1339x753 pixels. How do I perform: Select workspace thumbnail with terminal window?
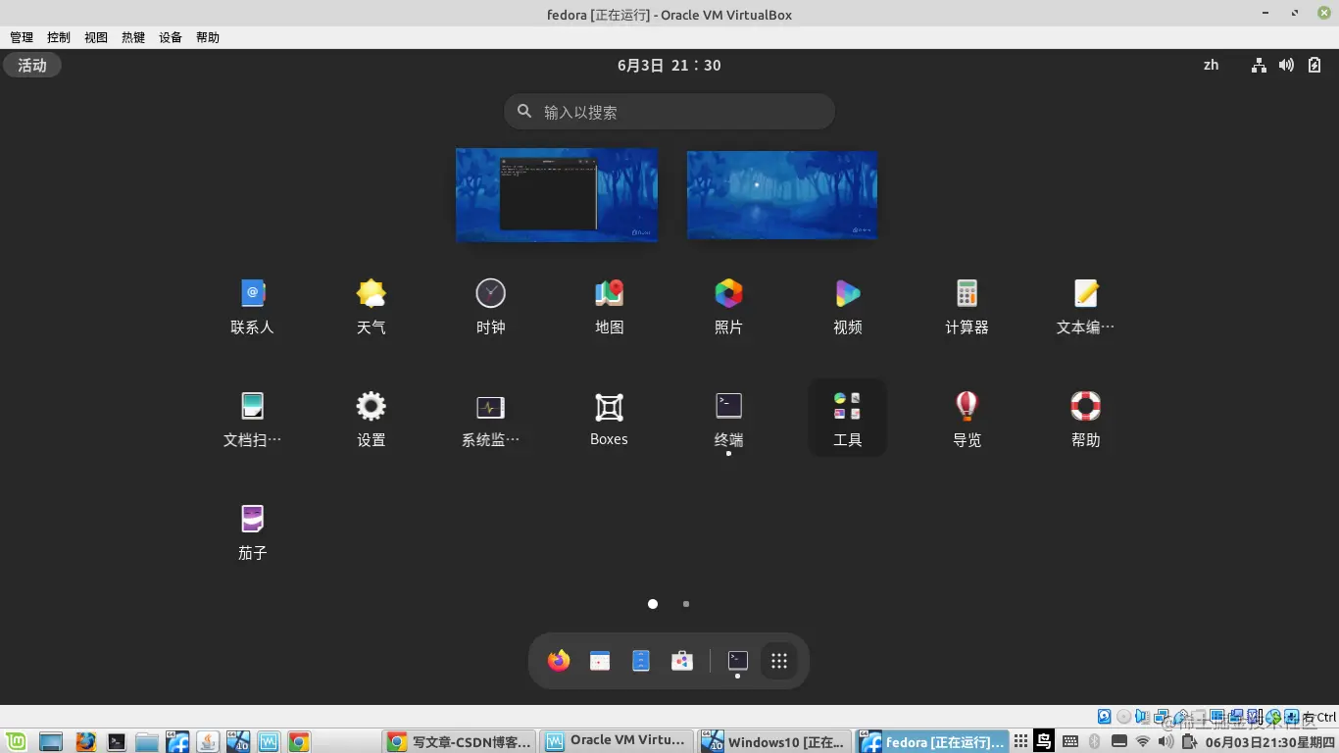[x=557, y=194]
